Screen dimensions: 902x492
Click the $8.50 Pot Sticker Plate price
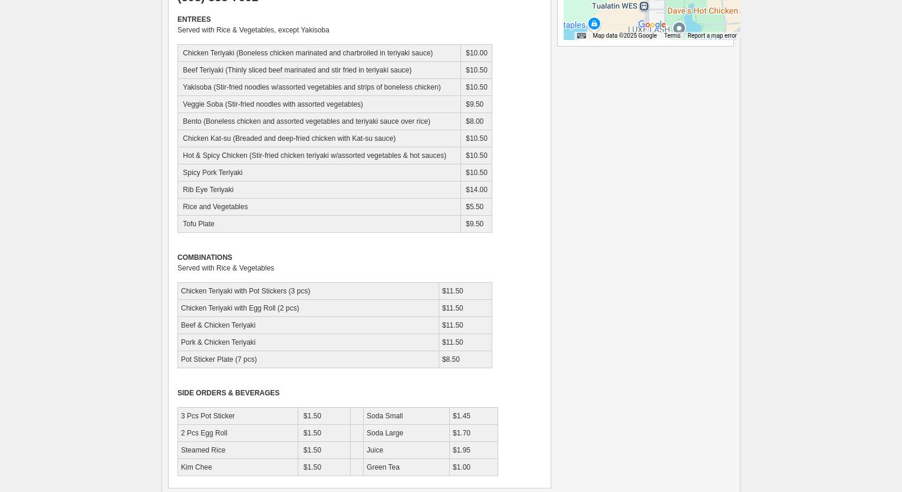click(451, 359)
